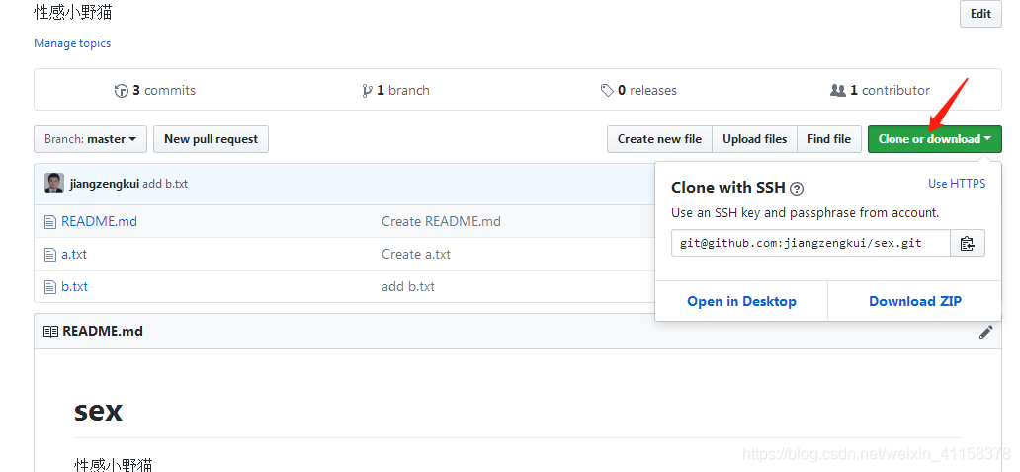
Task: Click the Create new file button
Action: click(659, 139)
